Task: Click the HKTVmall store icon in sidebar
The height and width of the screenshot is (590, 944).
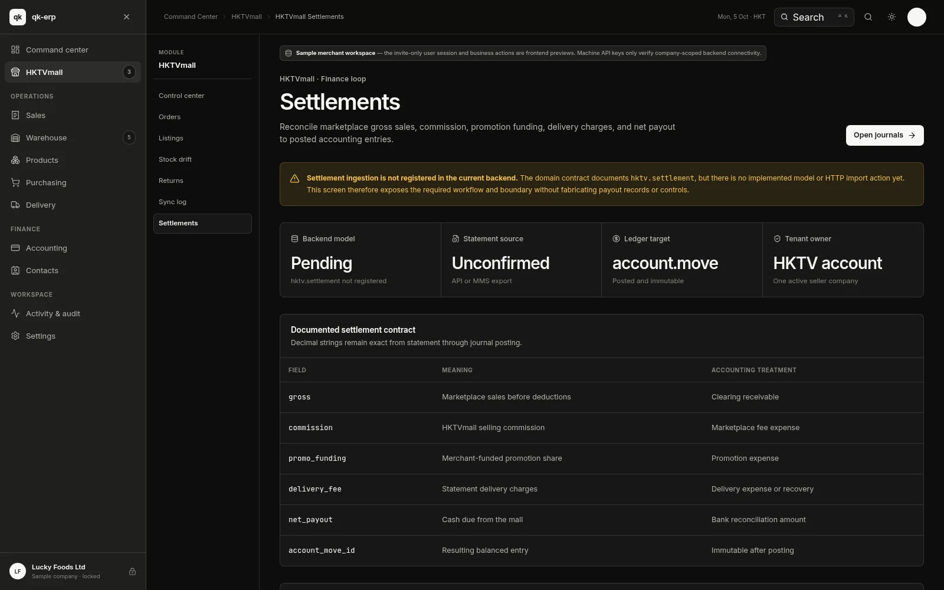Action: coord(15,72)
